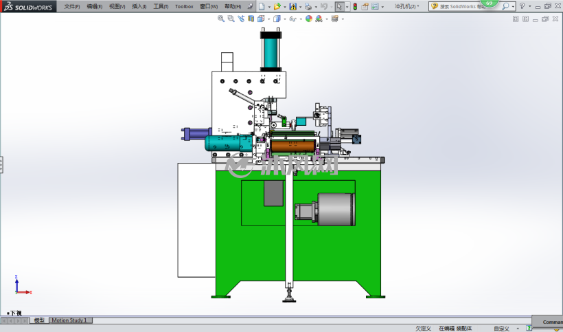Open the Help question mark dropdown
This screenshot has width=563, height=332.
(x=522, y=6)
